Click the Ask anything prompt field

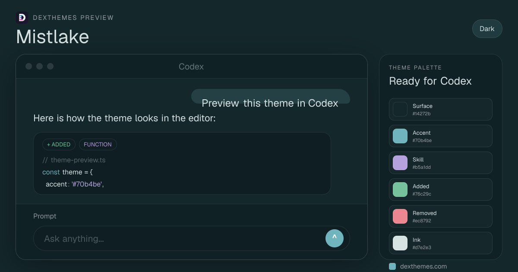click(192, 238)
